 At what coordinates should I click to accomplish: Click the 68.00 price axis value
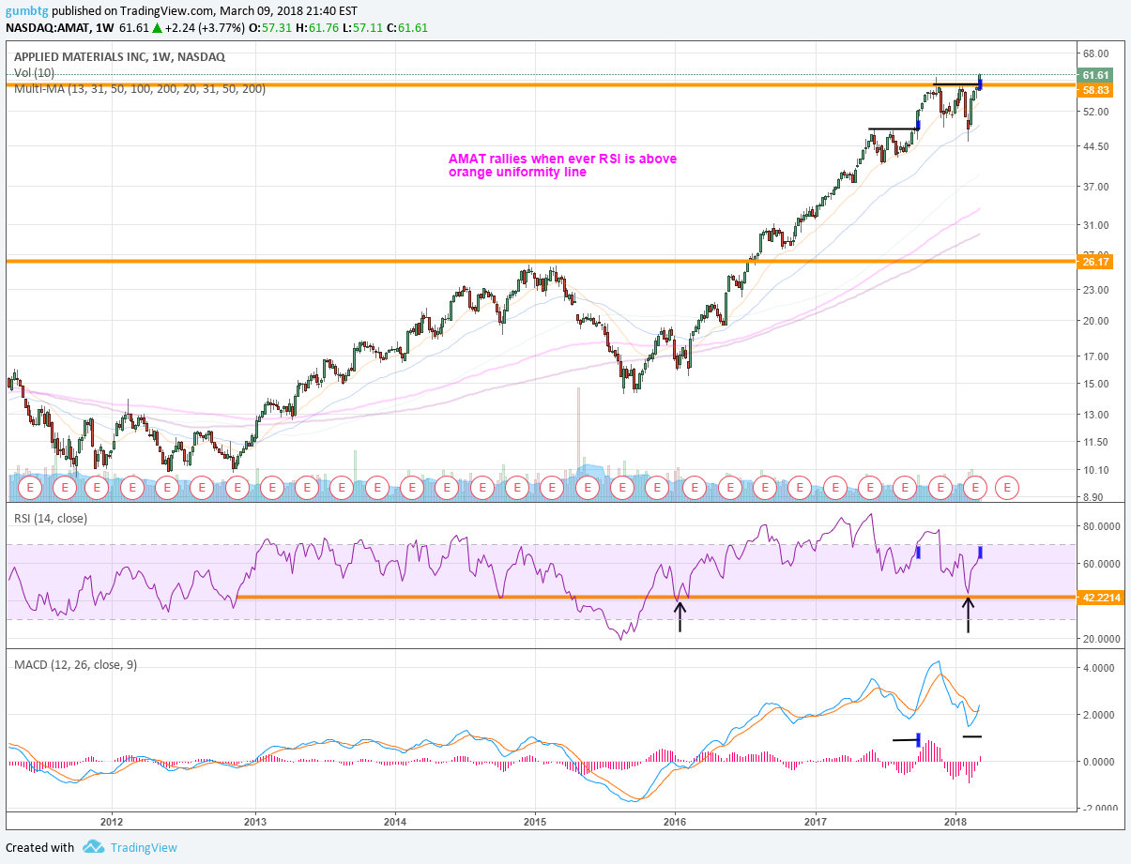(x=1096, y=53)
